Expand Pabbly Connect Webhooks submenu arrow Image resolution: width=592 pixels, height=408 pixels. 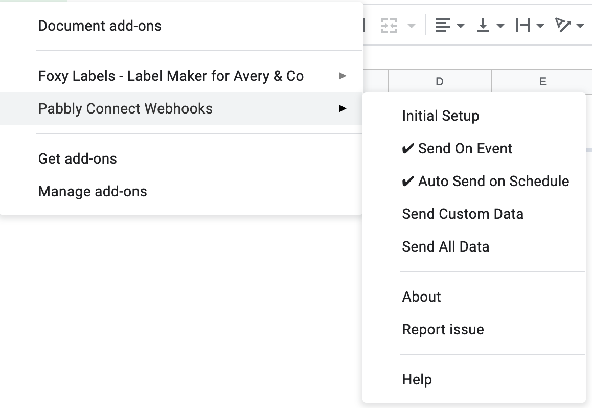(x=343, y=109)
